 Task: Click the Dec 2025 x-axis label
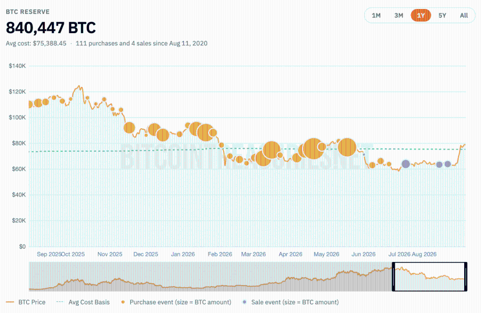pos(146,254)
